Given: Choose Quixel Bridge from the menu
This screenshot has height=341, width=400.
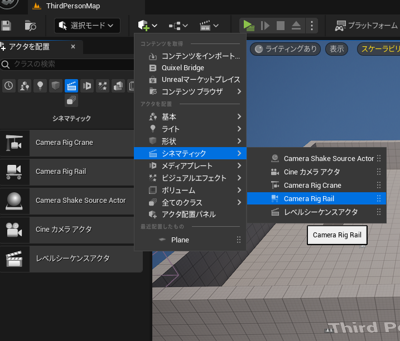Looking at the screenshot, I should coord(182,67).
